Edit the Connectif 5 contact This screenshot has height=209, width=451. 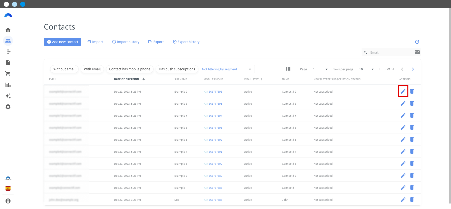click(403, 139)
